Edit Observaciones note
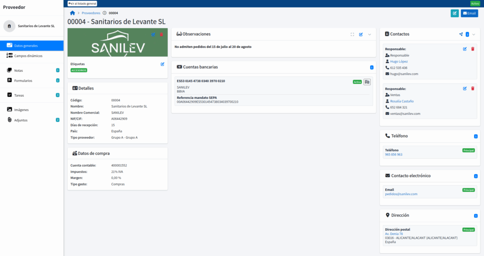 pos(361,35)
